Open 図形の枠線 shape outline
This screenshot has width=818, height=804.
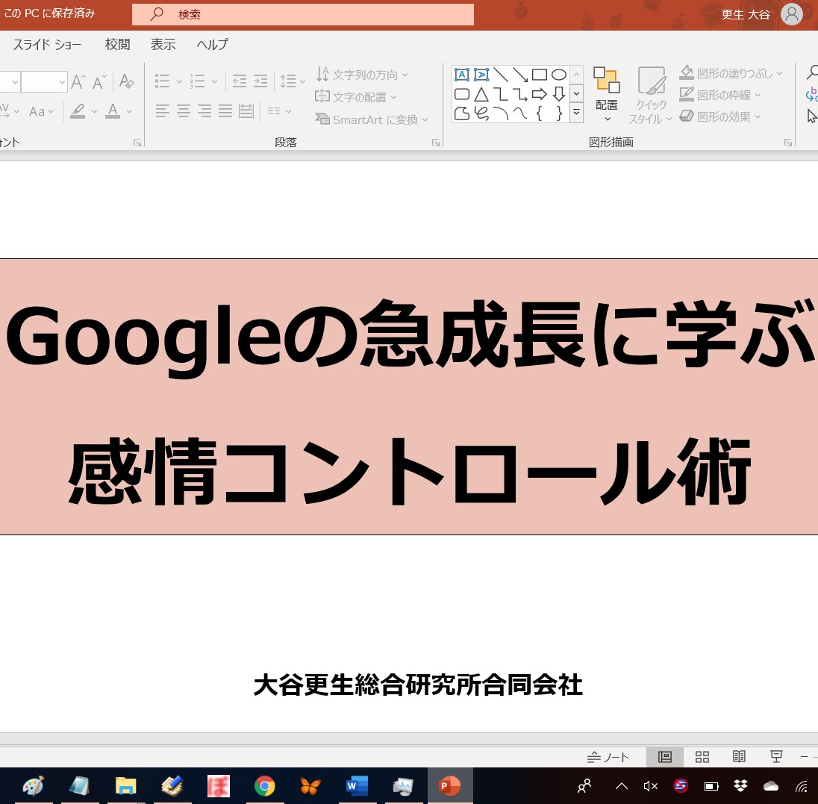(x=720, y=95)
